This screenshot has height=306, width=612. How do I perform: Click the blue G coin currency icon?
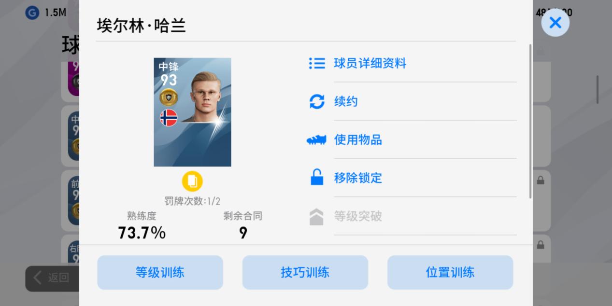click(x=32, y=13)
